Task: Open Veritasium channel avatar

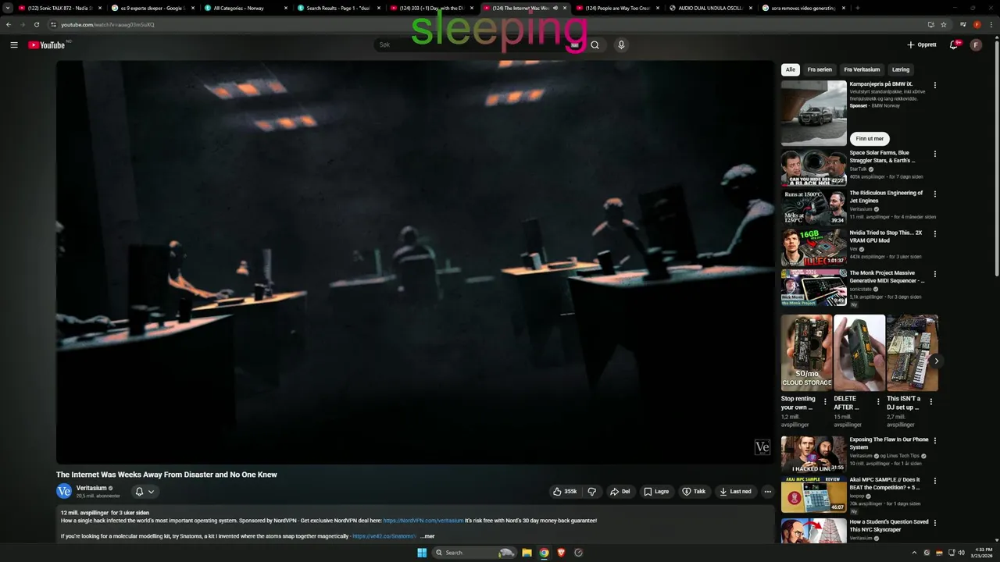Action: tap(64, 491)
